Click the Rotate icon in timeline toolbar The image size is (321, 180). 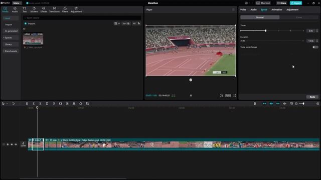(x=81, y=103)
